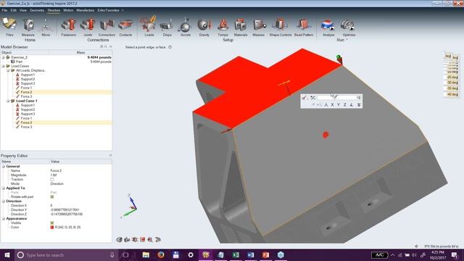
Task: Click the Windows Start button
Action: pos(7,254)
